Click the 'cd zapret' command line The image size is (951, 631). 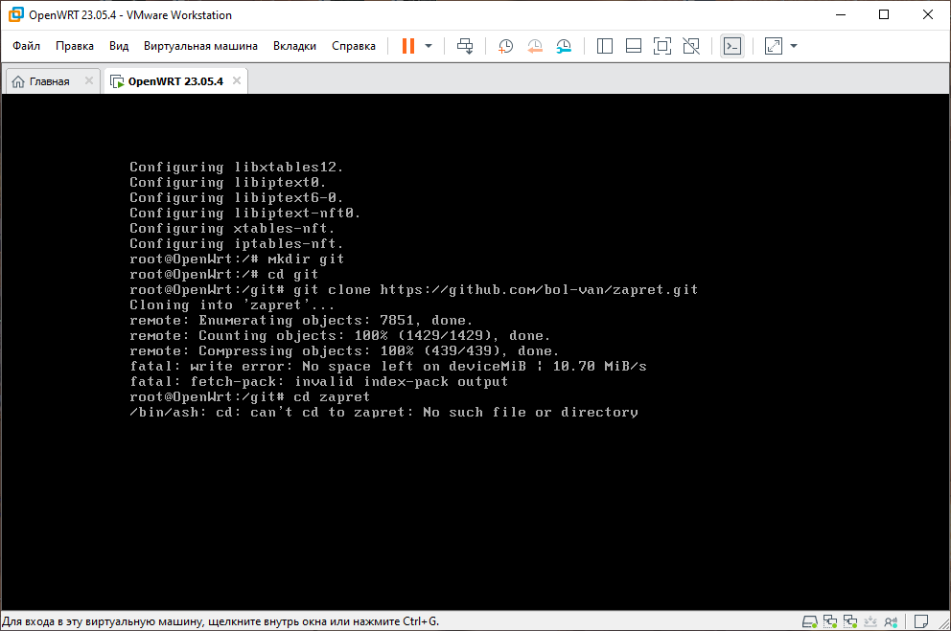click(x=249, y=397)
